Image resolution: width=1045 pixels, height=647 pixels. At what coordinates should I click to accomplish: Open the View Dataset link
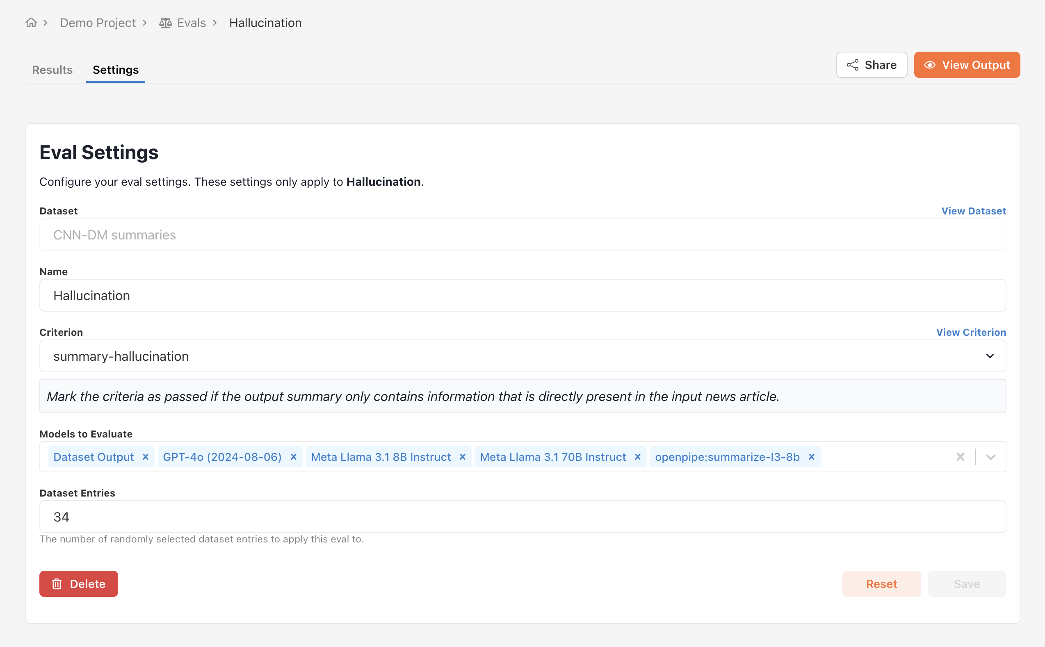[973, 211]
